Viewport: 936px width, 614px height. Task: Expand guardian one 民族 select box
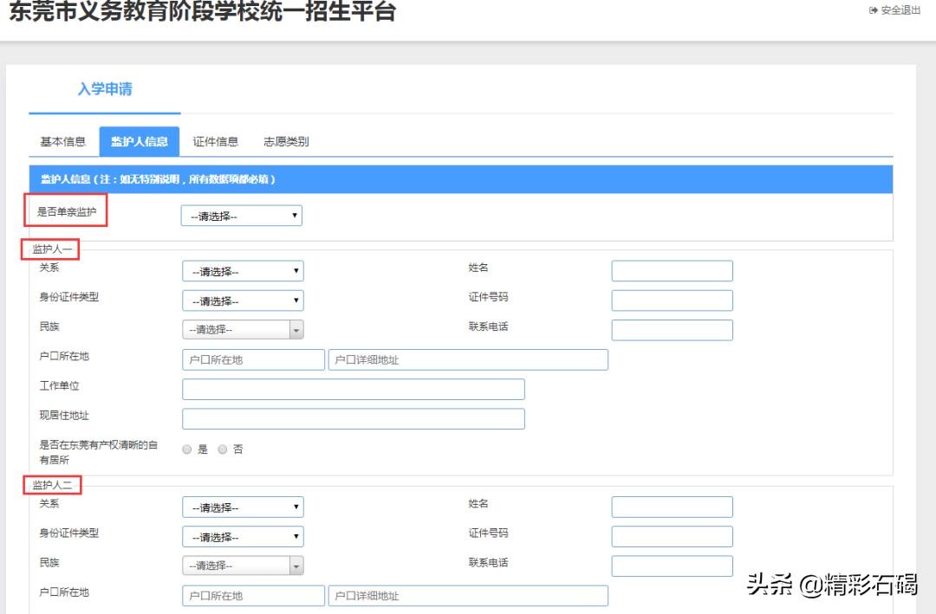pyautogui.click(x=243, y=330)
